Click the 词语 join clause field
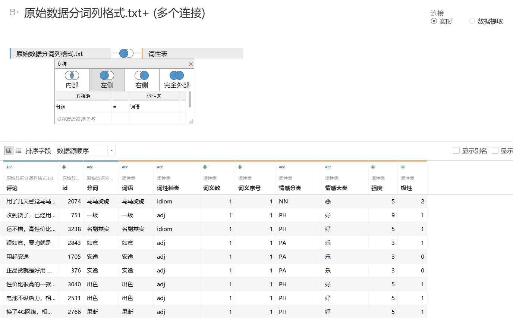This screenshot has height=318, width=513. click(154, 107)
